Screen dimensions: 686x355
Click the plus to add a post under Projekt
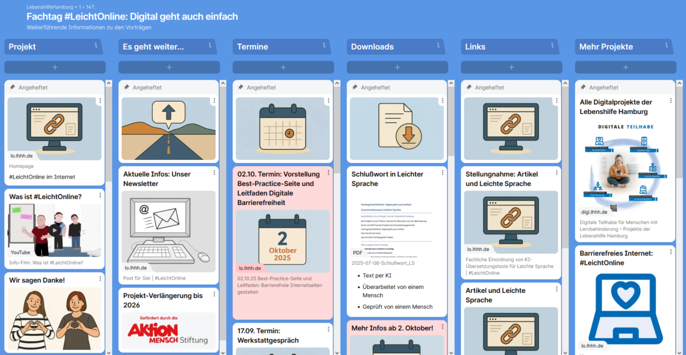coord(54,67)
